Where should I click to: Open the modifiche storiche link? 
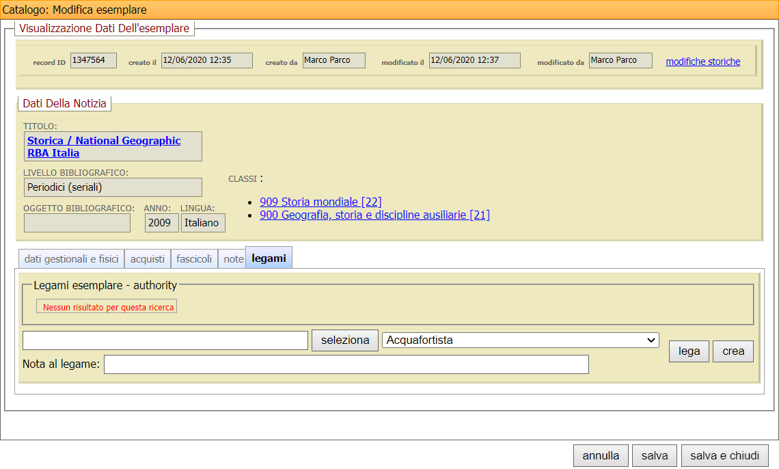[x=702, y=62]
